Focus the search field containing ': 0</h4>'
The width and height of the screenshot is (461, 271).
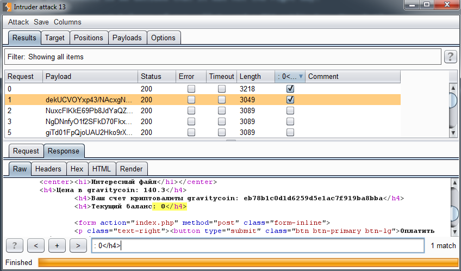pyautogui.click(x=258, y=245)
